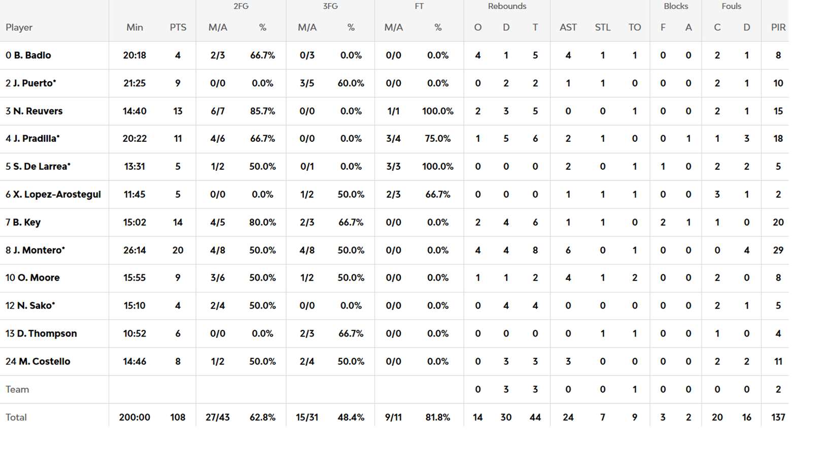This screenshot has width=829, height=449.
Task: Click J. Montero player link
Action: [39, 250]
